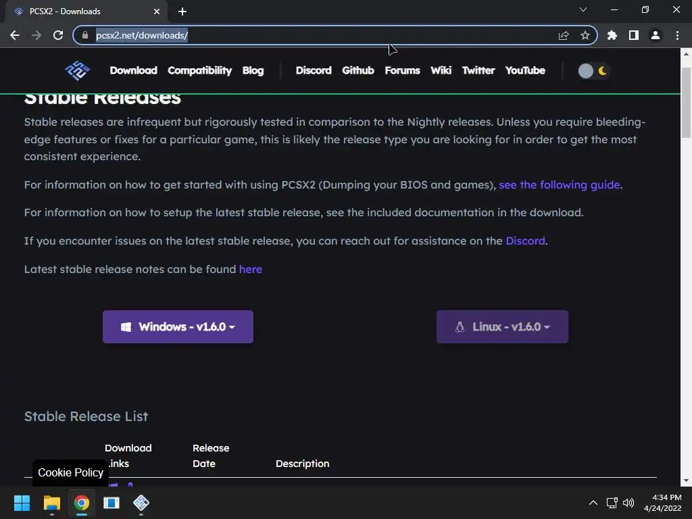This screenshot has width=692, height=519.
Task: Expand the Linux - v1.6.0 download dropdown
Action: tap(502, 326)
